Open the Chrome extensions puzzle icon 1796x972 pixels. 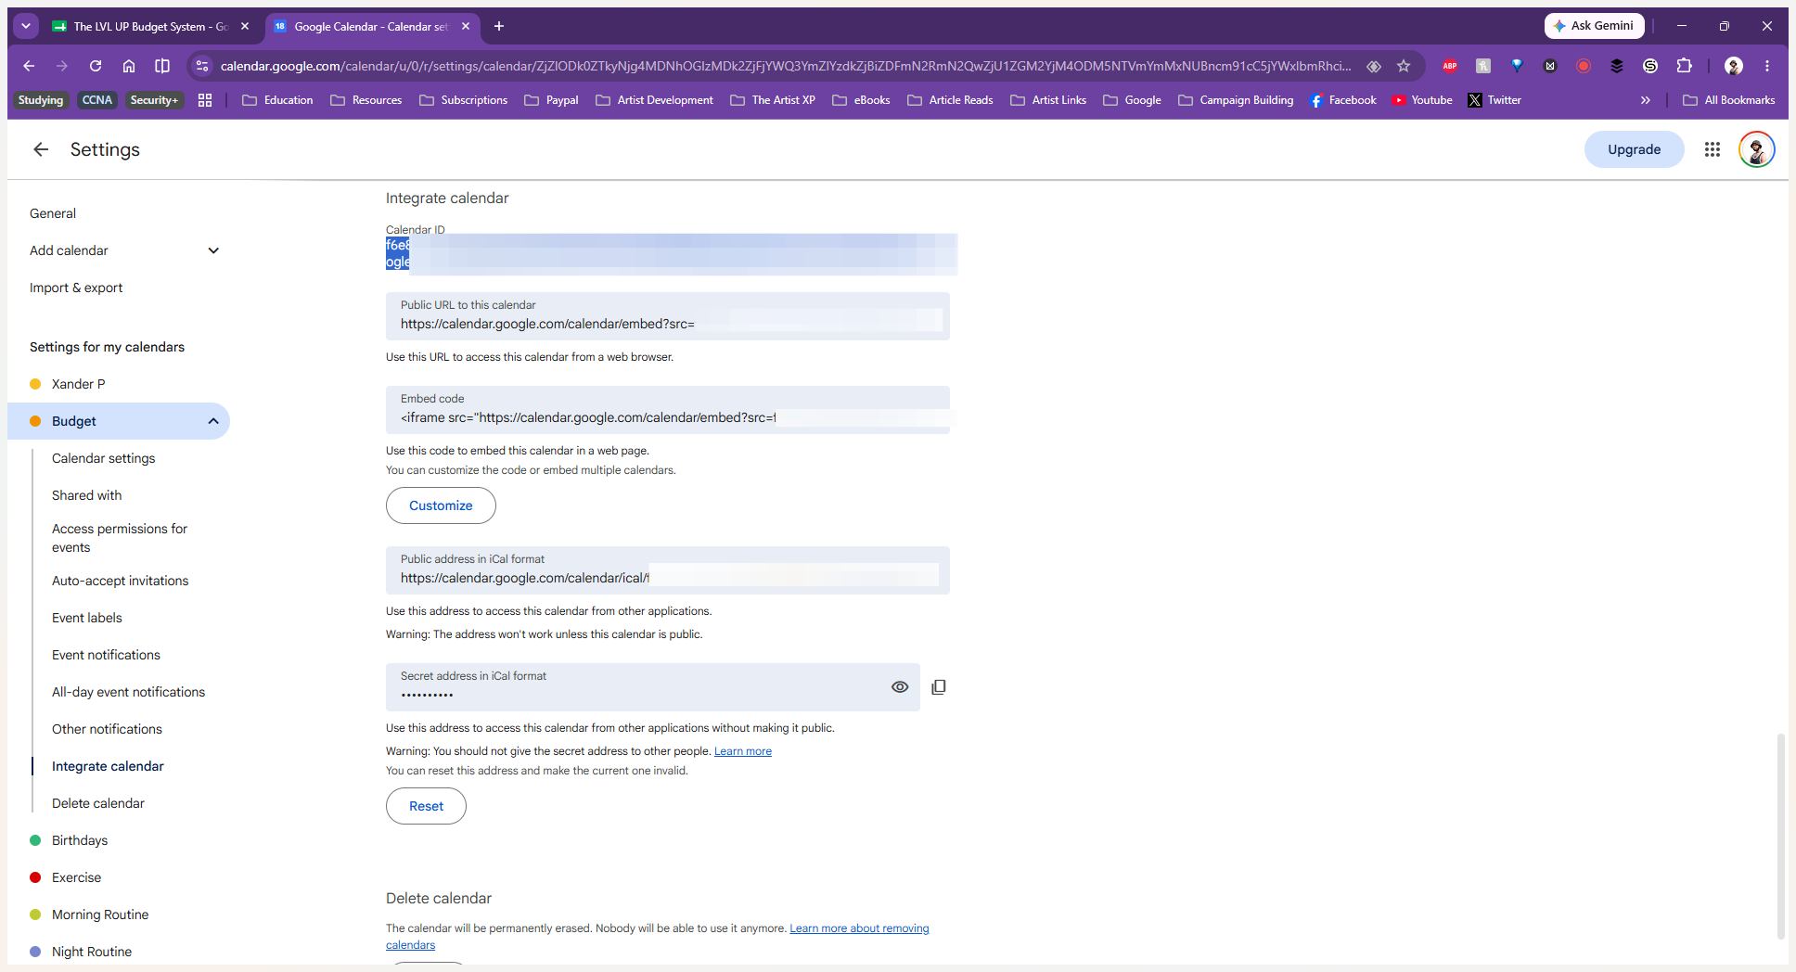[x=1684, y=66]
